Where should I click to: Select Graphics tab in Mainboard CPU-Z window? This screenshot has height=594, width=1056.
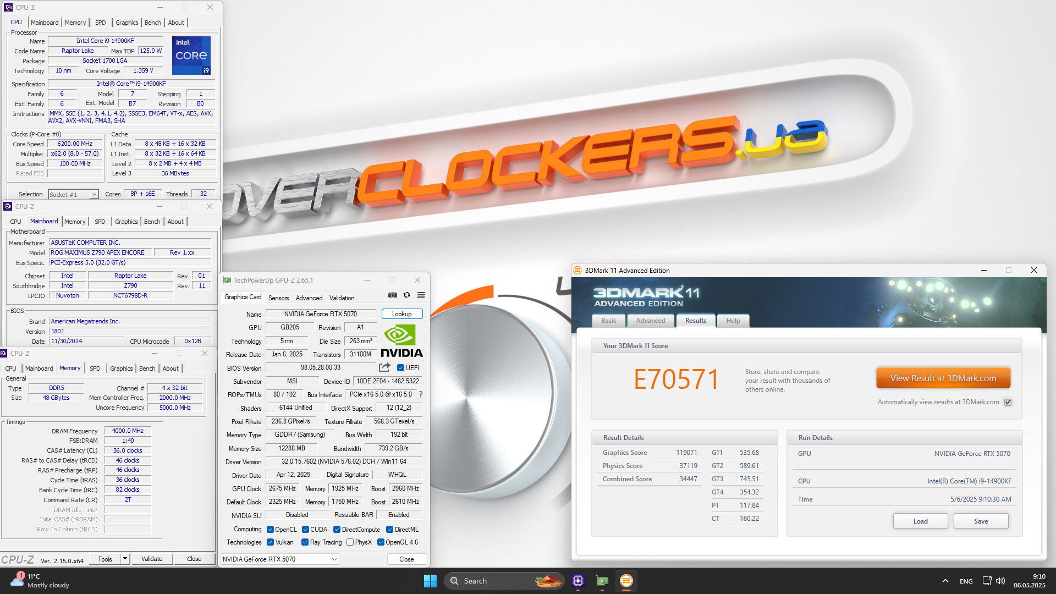click(x=127, y=222)
